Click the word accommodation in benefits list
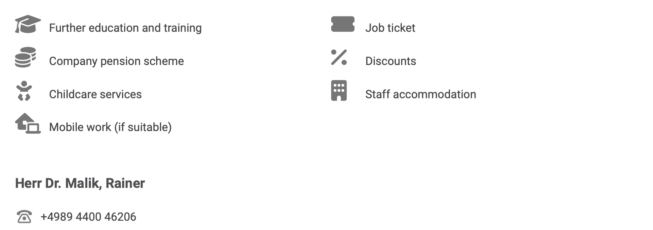653x230 pixels. point(435,94)
